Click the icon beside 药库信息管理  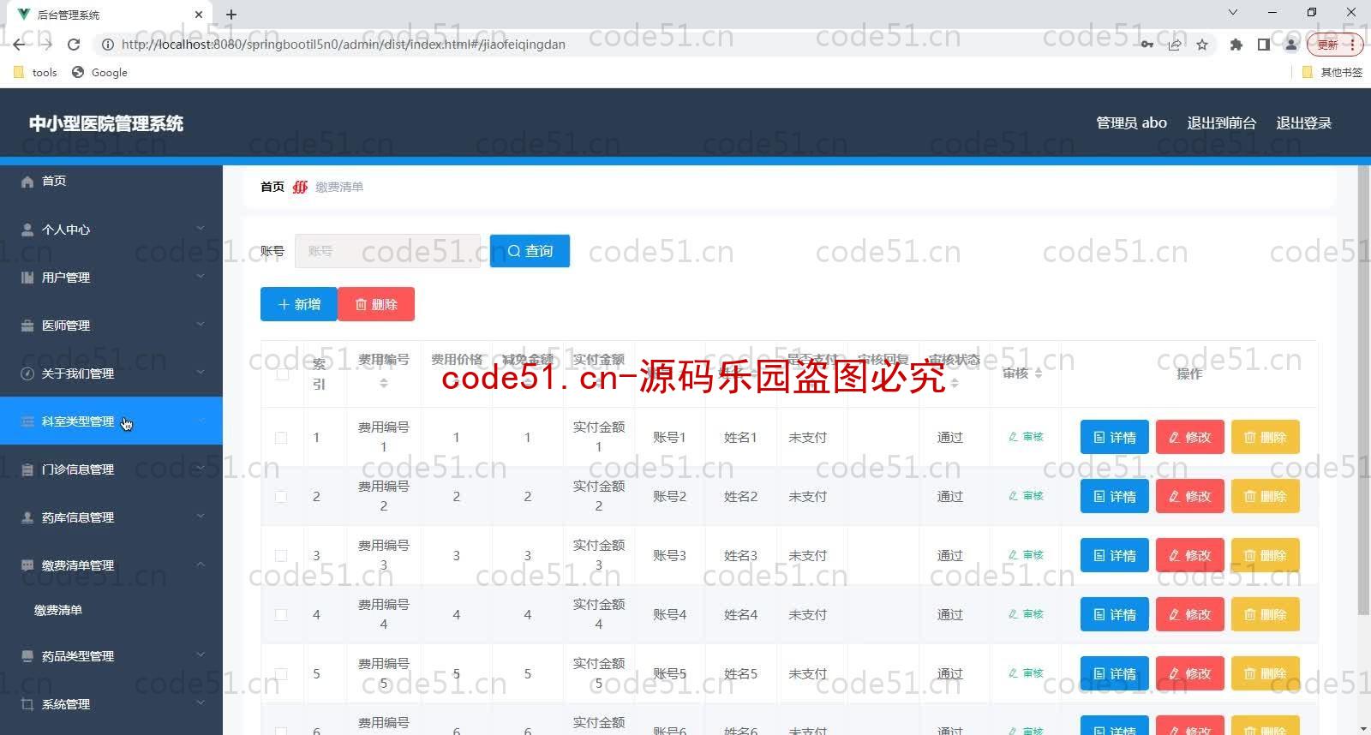[27, 517]
